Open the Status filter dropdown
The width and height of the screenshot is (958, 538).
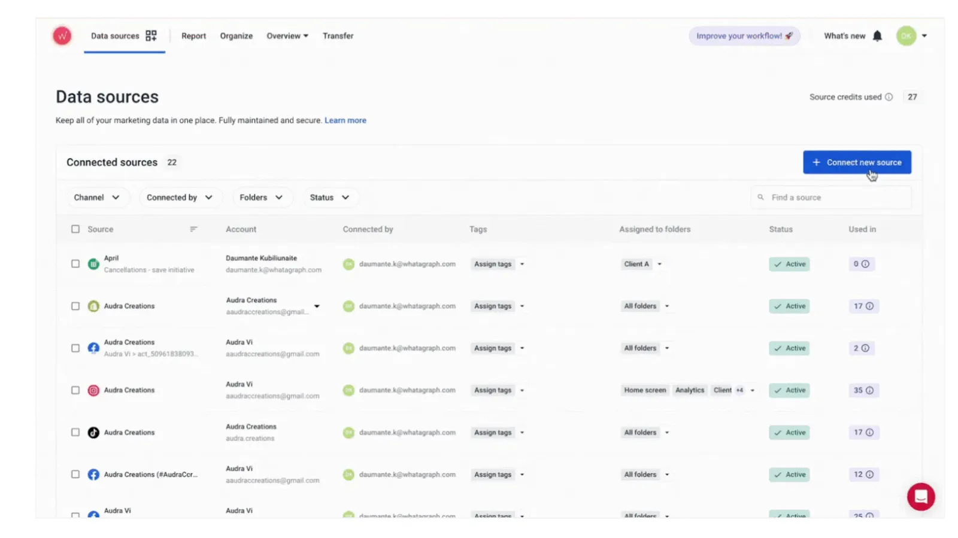point(329,197)
